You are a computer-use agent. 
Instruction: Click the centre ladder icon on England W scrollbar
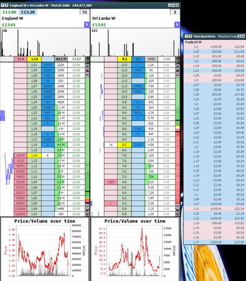[87, 71]
